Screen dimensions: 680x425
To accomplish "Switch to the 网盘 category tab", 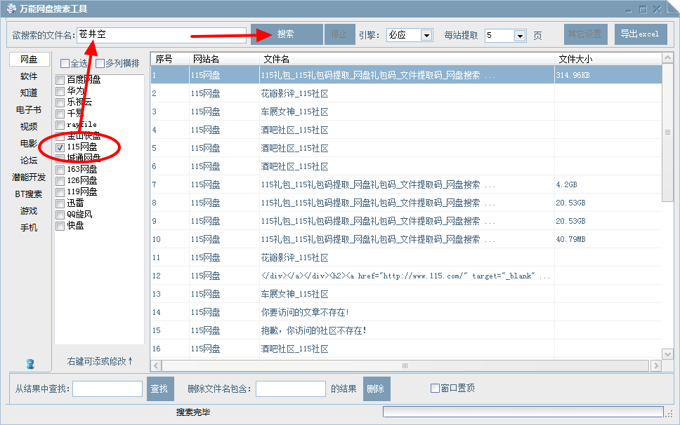I will point(29,60).
